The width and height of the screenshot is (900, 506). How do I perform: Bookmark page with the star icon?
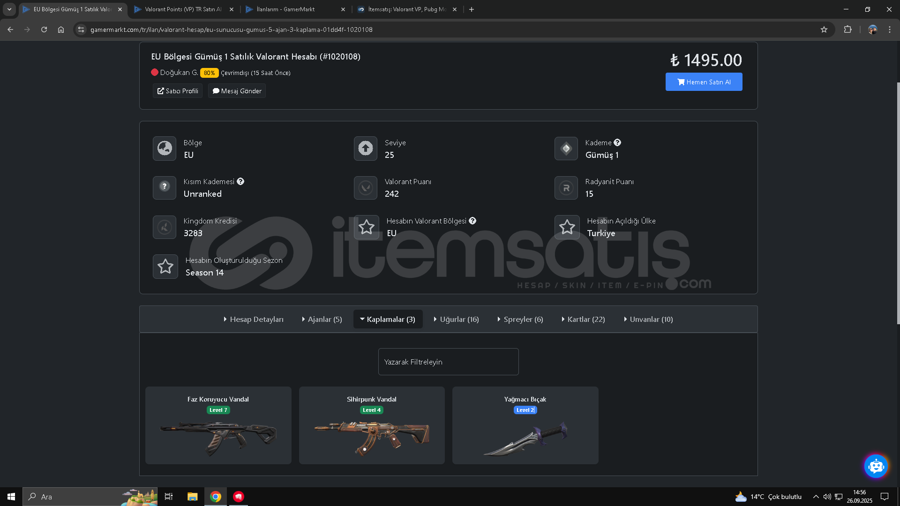(824, 30)
